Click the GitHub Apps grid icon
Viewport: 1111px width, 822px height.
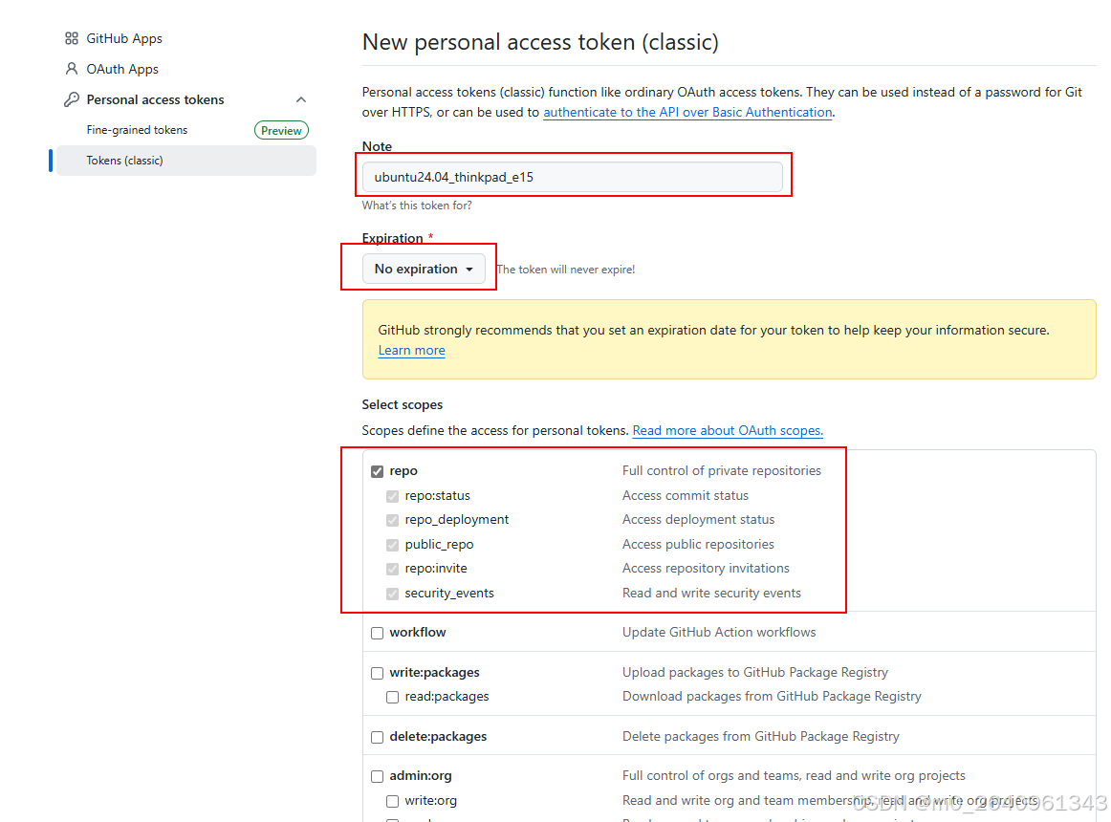[72, 38]
